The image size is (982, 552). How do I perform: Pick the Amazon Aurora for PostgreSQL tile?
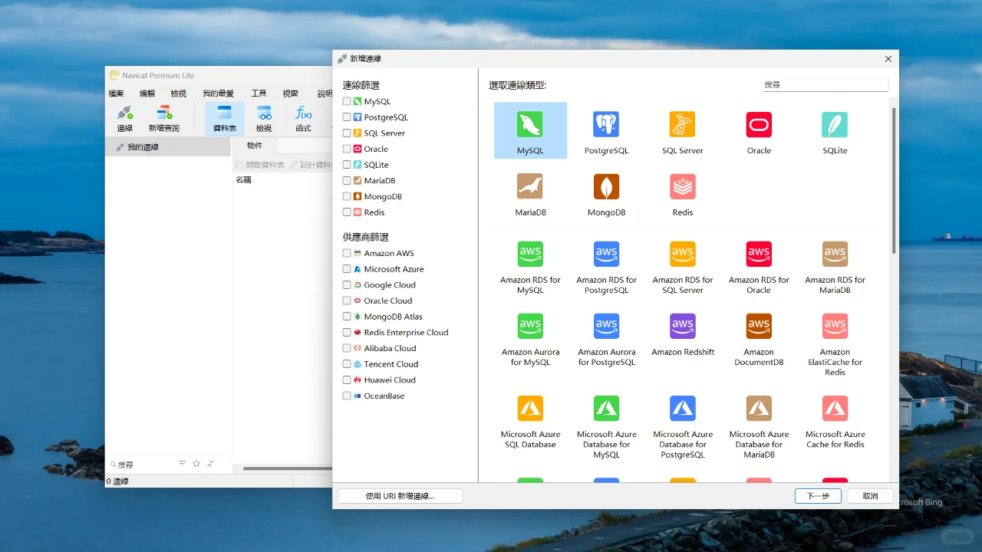click(x=606, y=340)
